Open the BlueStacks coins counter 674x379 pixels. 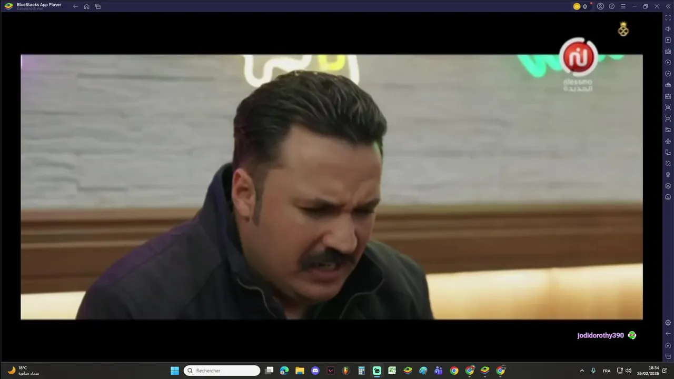(580, 6)
